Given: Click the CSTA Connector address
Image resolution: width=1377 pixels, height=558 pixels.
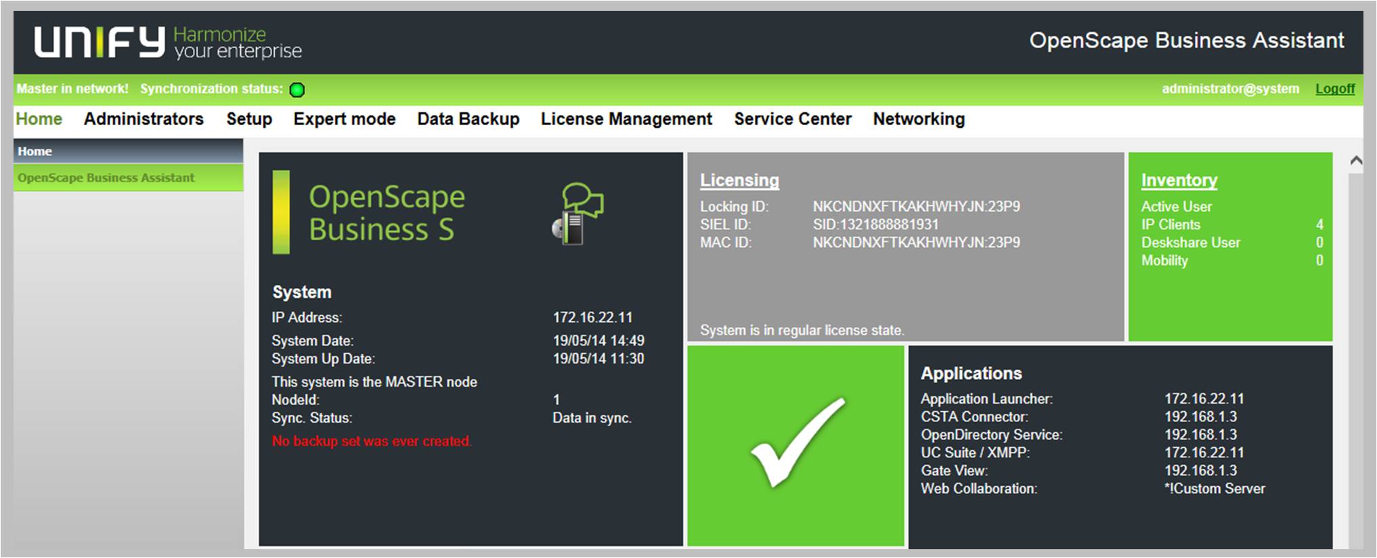Looking at the screenshot, I should 1200,417.
